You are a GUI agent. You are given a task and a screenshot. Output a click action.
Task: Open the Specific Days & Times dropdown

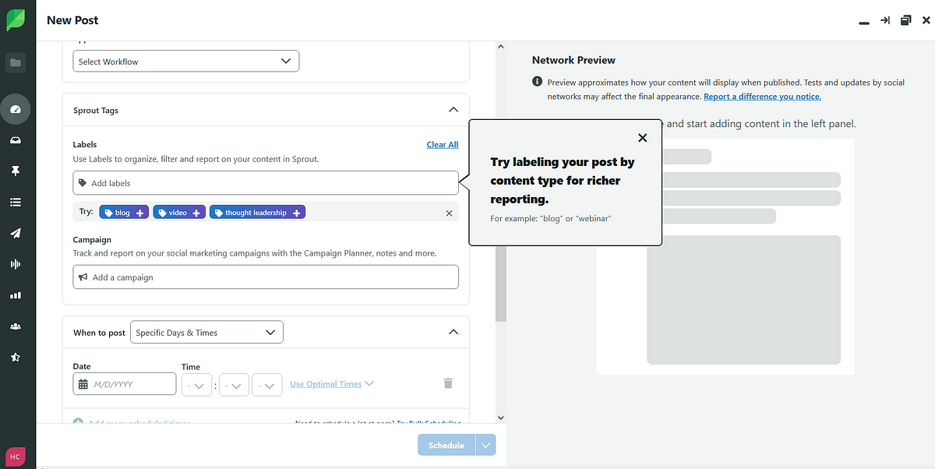[x=206, y=333]
